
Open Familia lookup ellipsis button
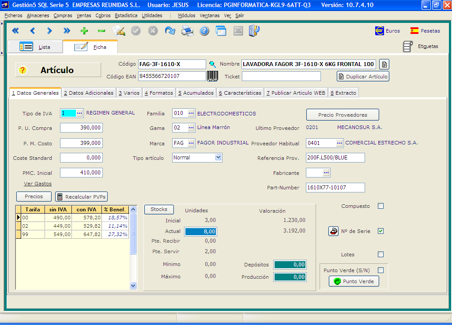(x=191, y=113)
